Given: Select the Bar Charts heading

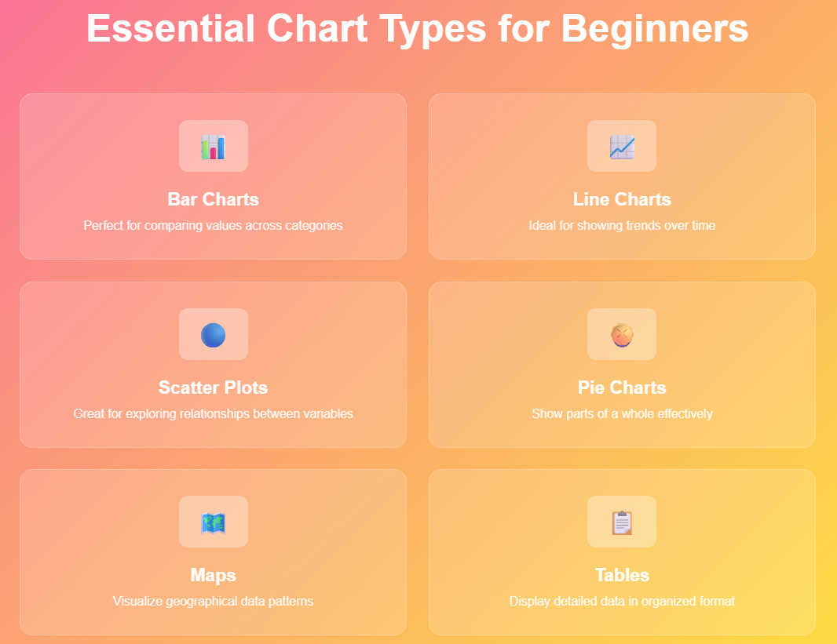Looking at the screenshot, I should coord(213,199).
